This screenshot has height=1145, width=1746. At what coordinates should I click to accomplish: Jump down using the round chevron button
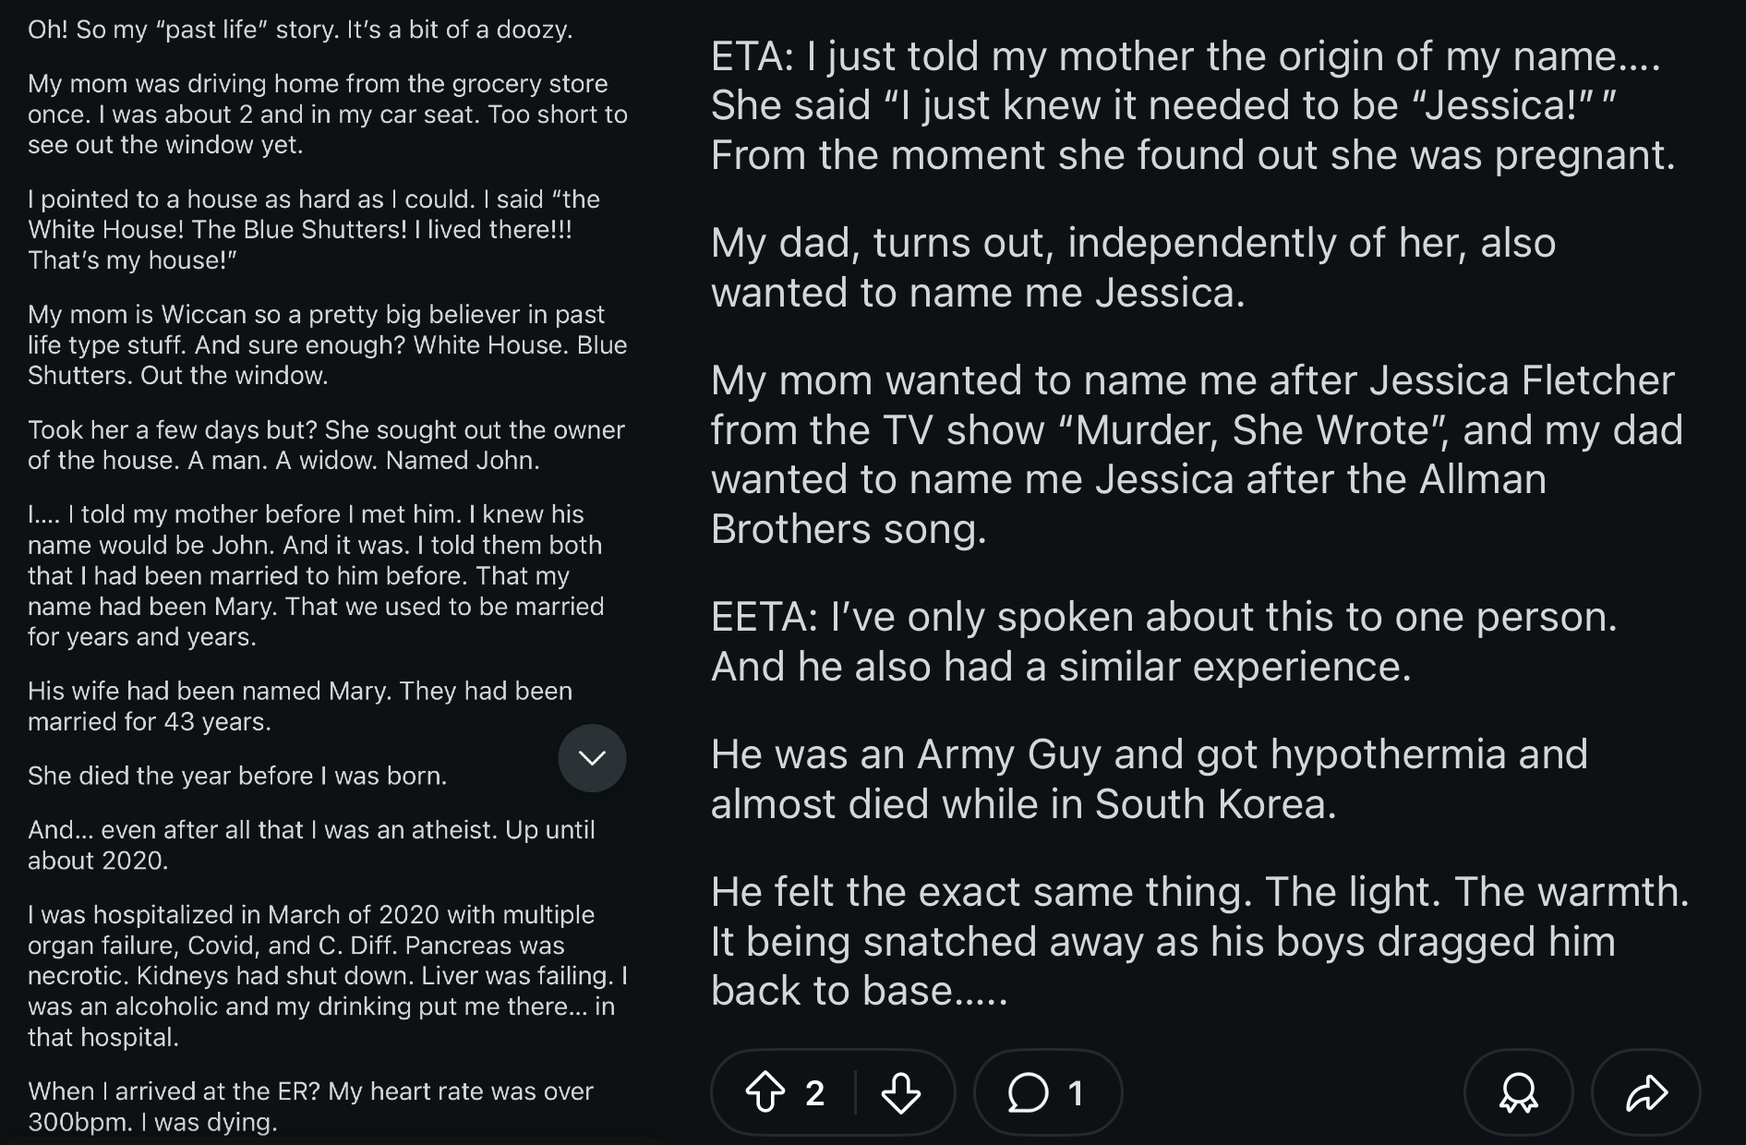(592, 758)
